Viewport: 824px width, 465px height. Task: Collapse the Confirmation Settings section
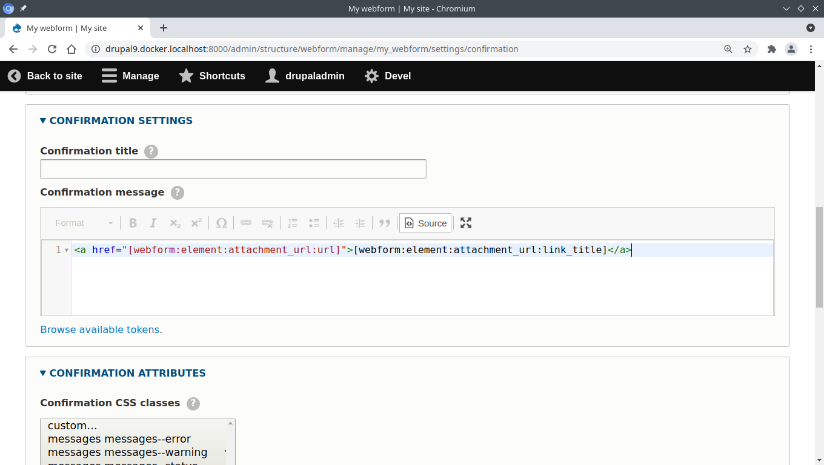(x=116, y=120)
